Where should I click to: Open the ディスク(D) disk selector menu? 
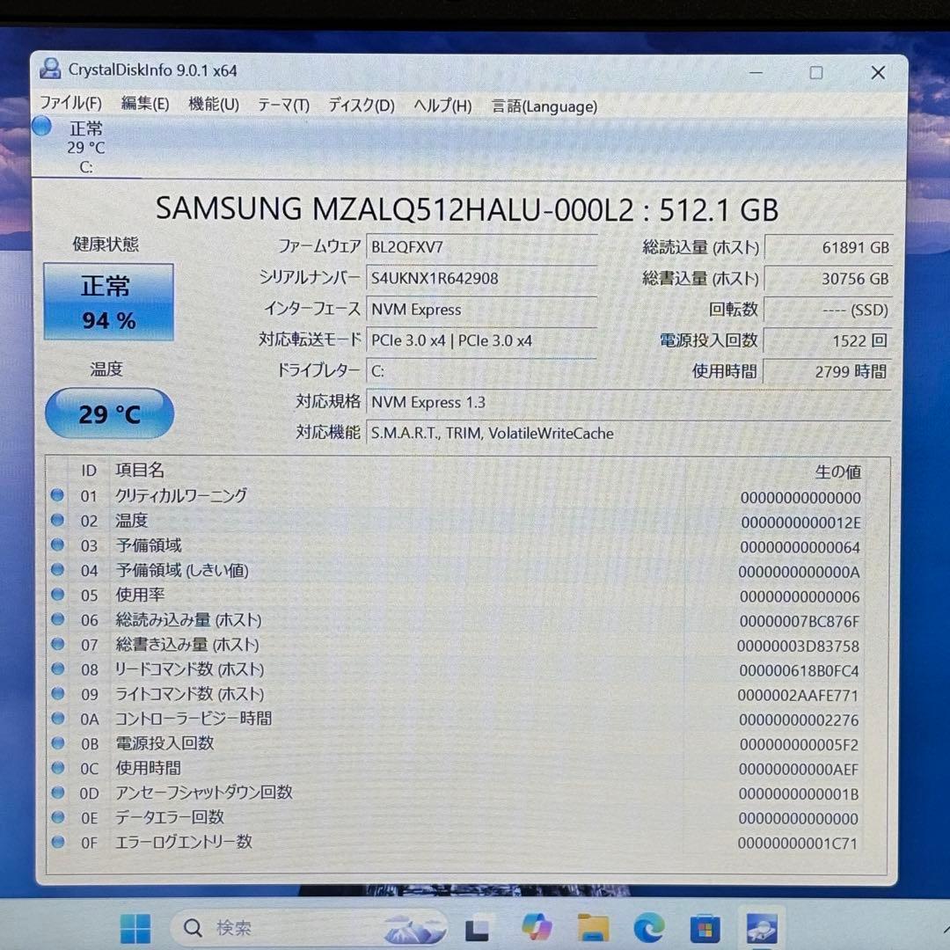coord(359,105)
